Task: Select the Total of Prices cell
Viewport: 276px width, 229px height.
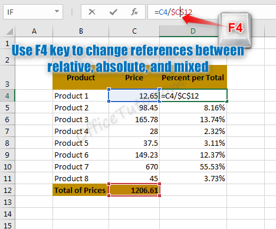Action: click(x=81, y=190)
